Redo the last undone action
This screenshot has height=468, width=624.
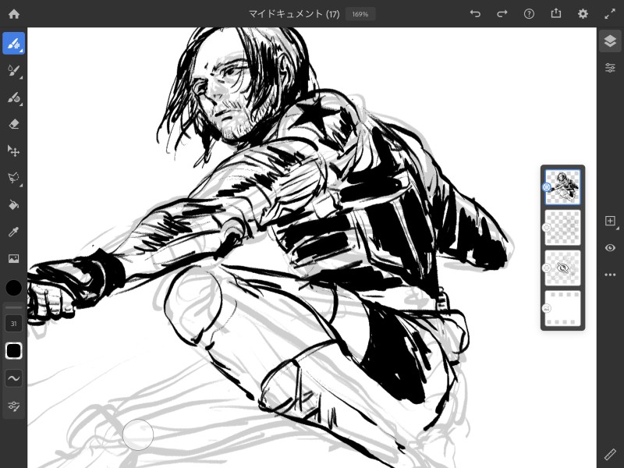(x=502, y=14)
